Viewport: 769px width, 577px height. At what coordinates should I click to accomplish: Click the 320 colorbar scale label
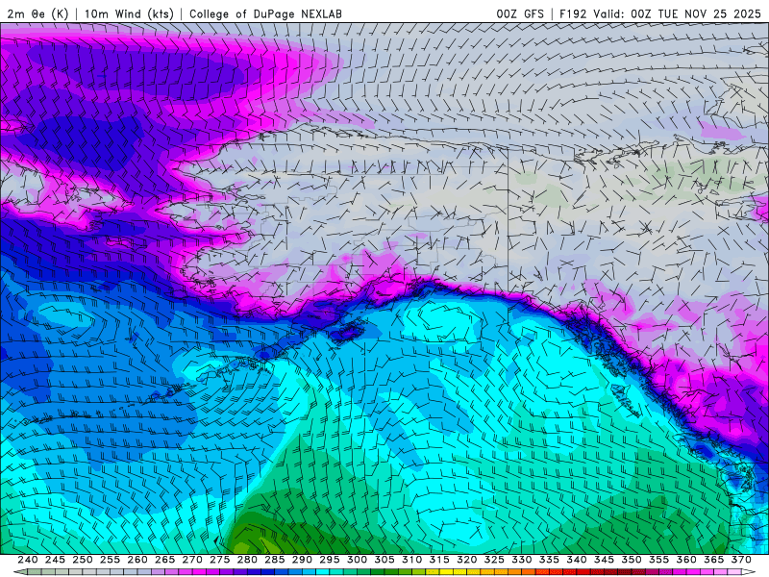(x=467, y=560)
